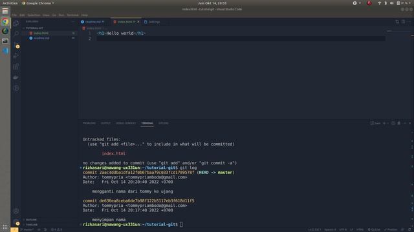Show Applications grid in the dock
Viewport: 414px width, 232px height.
[x=5, y=227]
